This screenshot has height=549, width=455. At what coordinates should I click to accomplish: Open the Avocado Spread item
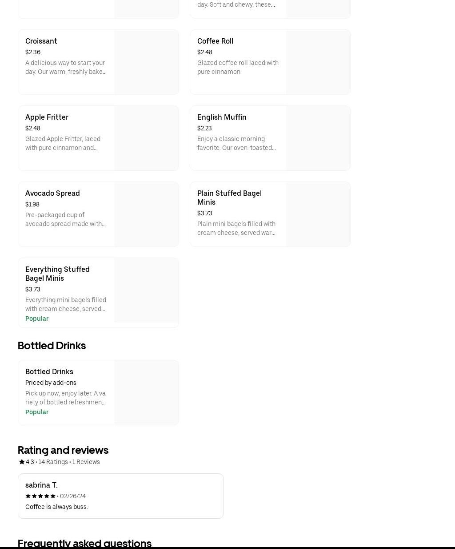pyautogui.click(x=52, y=193)
